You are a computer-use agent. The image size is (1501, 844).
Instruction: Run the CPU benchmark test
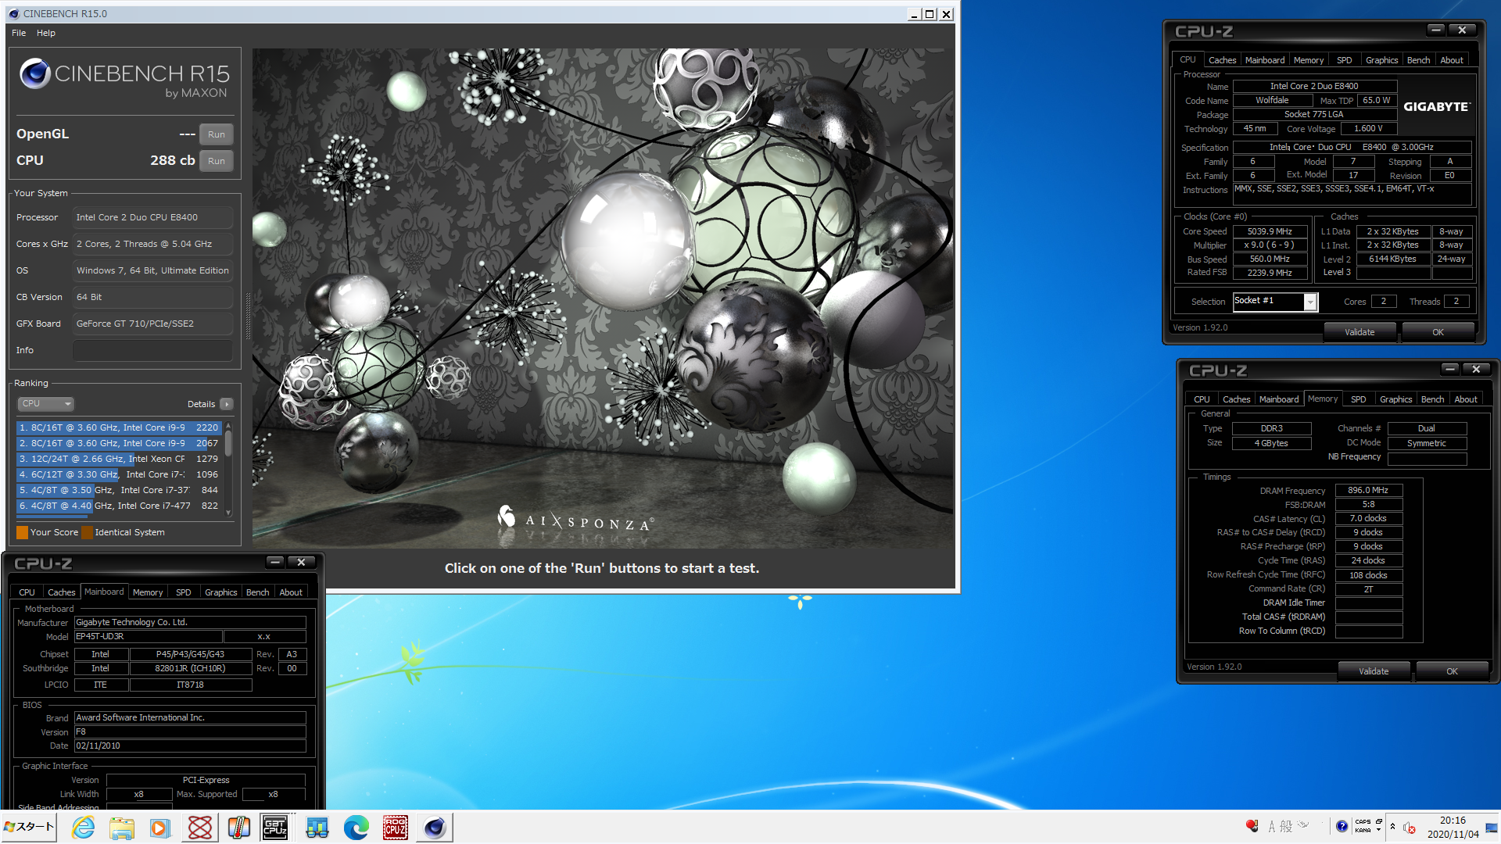tap(217, 161)
